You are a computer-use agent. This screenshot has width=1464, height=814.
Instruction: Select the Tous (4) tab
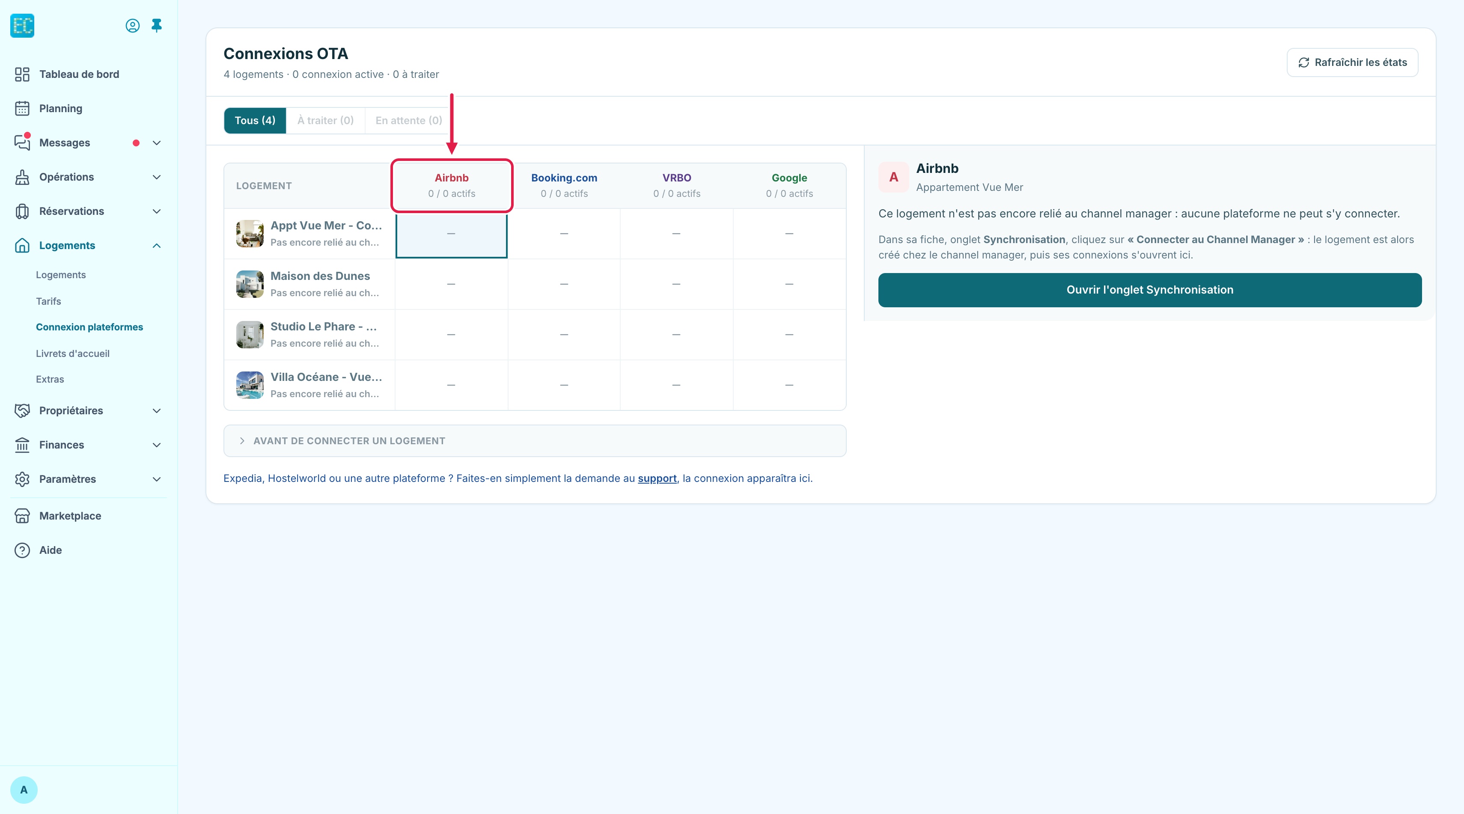(x=255, y=120)
